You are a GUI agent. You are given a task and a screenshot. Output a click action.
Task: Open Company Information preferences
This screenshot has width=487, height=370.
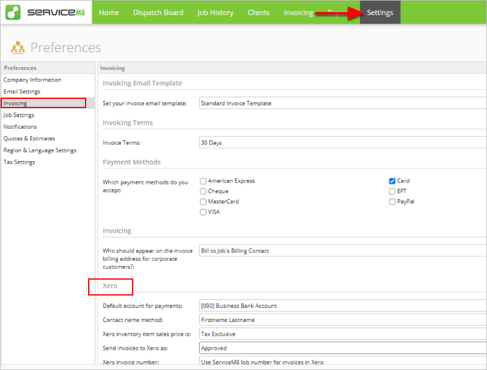(32, 80)
